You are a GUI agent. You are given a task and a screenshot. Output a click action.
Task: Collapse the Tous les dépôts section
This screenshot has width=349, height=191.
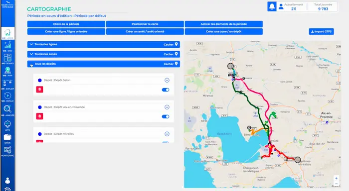point(31,64)
